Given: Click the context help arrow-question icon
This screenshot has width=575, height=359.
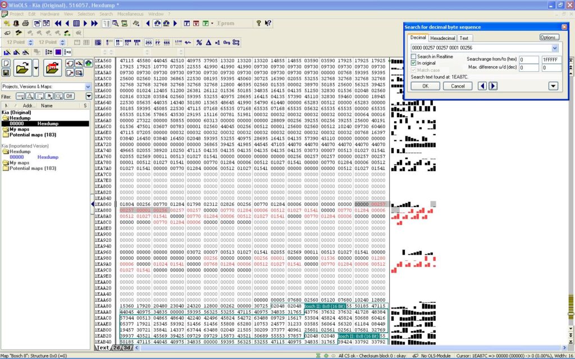Looking at the screenshot, I should click(268, 23).
